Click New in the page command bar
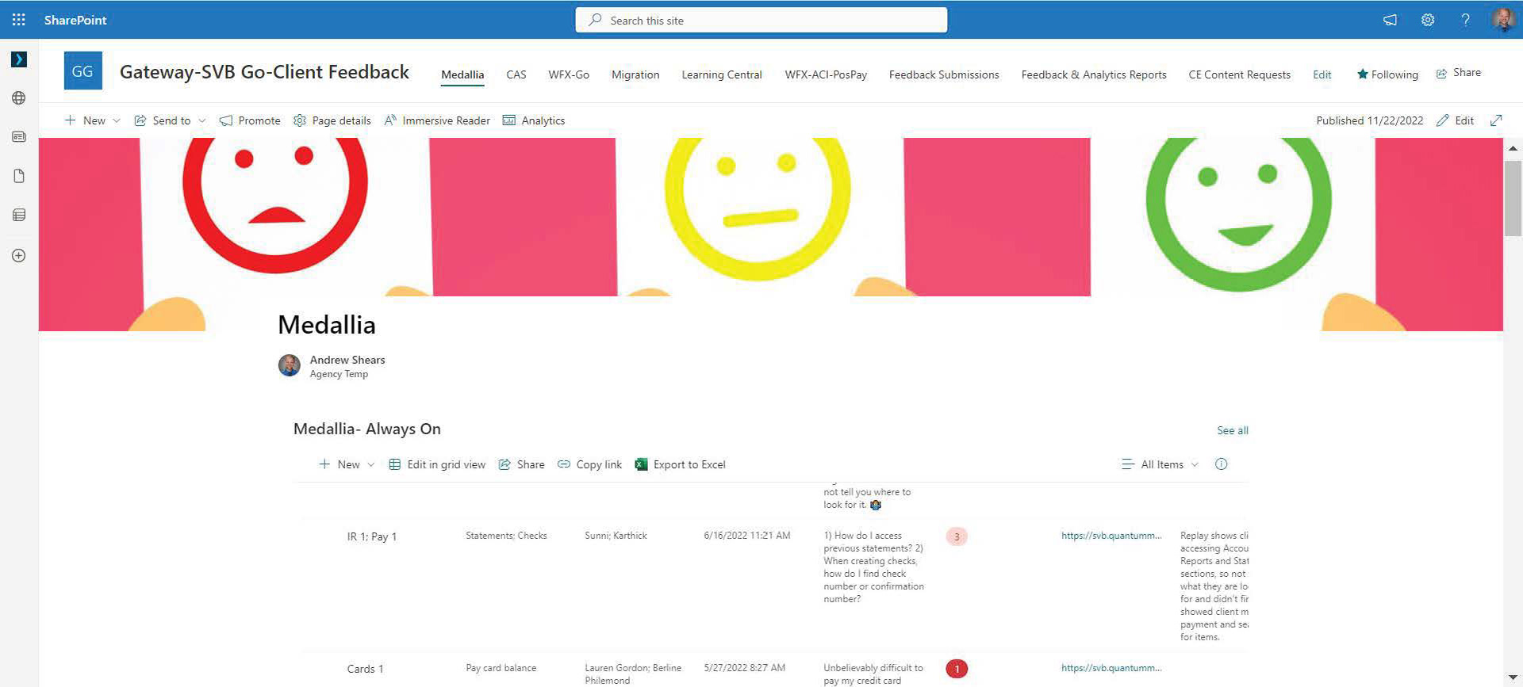The height and width of the screenshot is (687, 1523). (x=85, y=120)
